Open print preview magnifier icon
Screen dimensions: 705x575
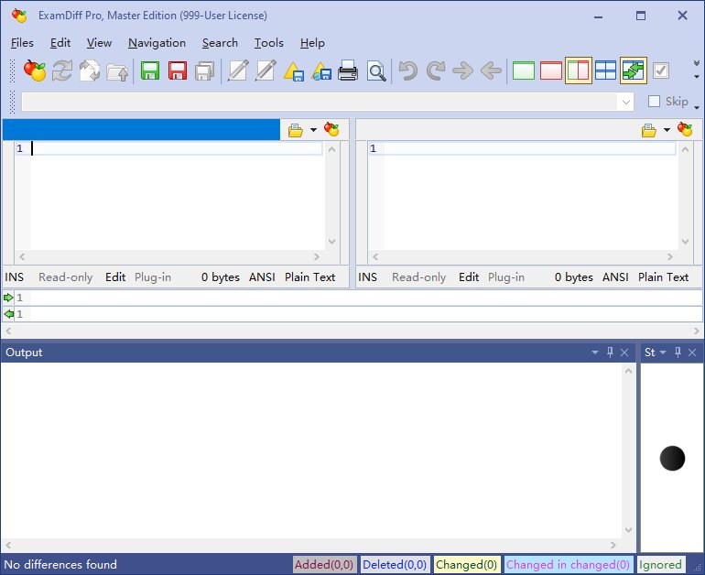click(376, 71)
